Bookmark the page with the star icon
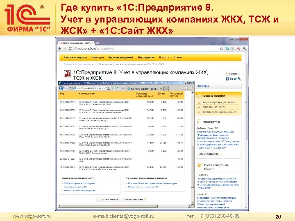Image resolution: width=295 pixels, height=221 pixels. point(221,48)
